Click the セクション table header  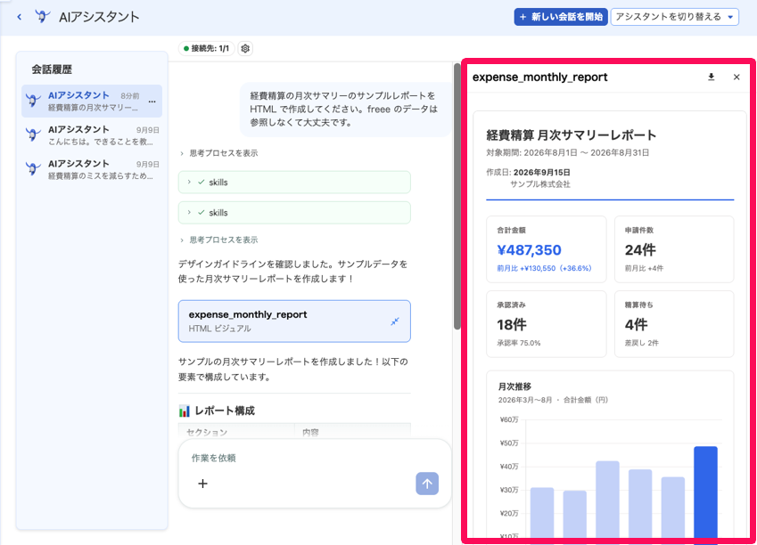(207, 432)
